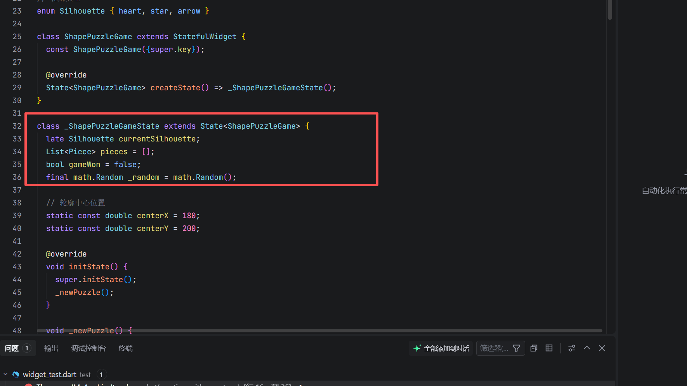Close the bottom panel with X

602,348
